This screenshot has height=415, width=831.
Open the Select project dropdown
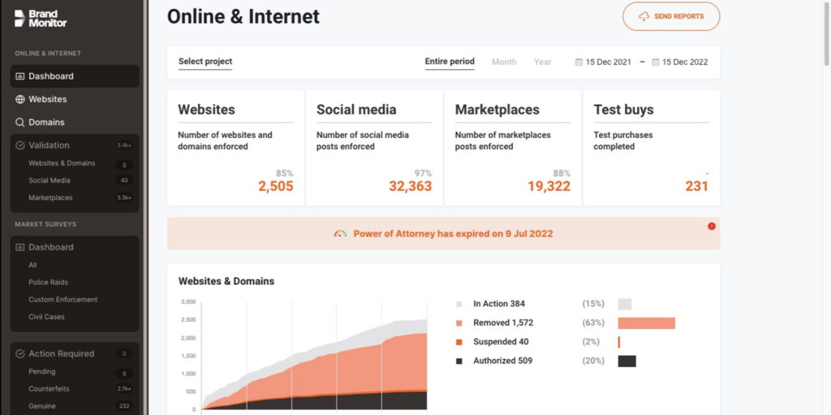205,62
